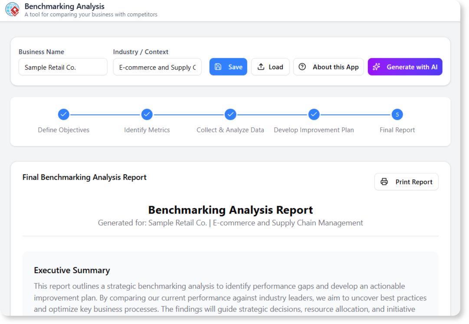Image resolution: width=469 pixels, height=324 pixels.
Task: Go to the Identify Metrics step label
Action: [147, 130]
